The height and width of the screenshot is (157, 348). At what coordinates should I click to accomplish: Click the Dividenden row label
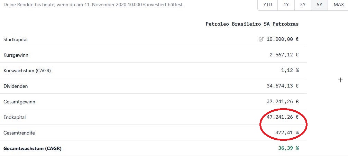[x=16, y=86]
